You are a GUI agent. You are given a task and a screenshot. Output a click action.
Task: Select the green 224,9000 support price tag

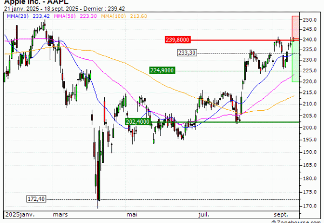tap(163, 70)
